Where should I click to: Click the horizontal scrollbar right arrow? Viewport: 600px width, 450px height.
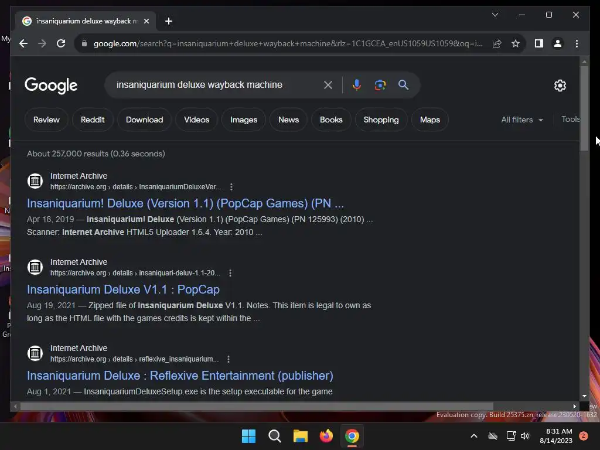(574, 407)
